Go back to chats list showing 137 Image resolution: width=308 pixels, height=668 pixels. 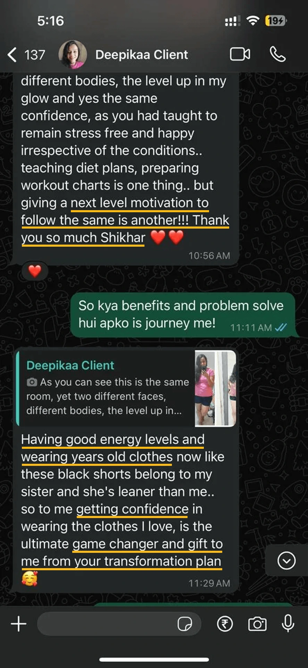26,55
